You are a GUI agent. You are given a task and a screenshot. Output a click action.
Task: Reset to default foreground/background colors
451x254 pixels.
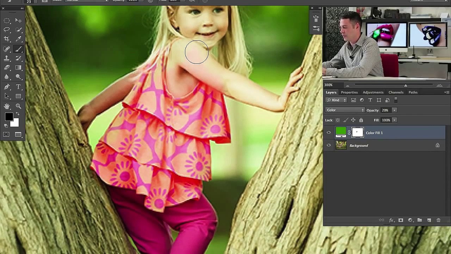point(6,125)
